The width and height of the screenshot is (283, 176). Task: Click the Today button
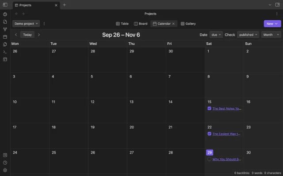(x=27, y=35)
